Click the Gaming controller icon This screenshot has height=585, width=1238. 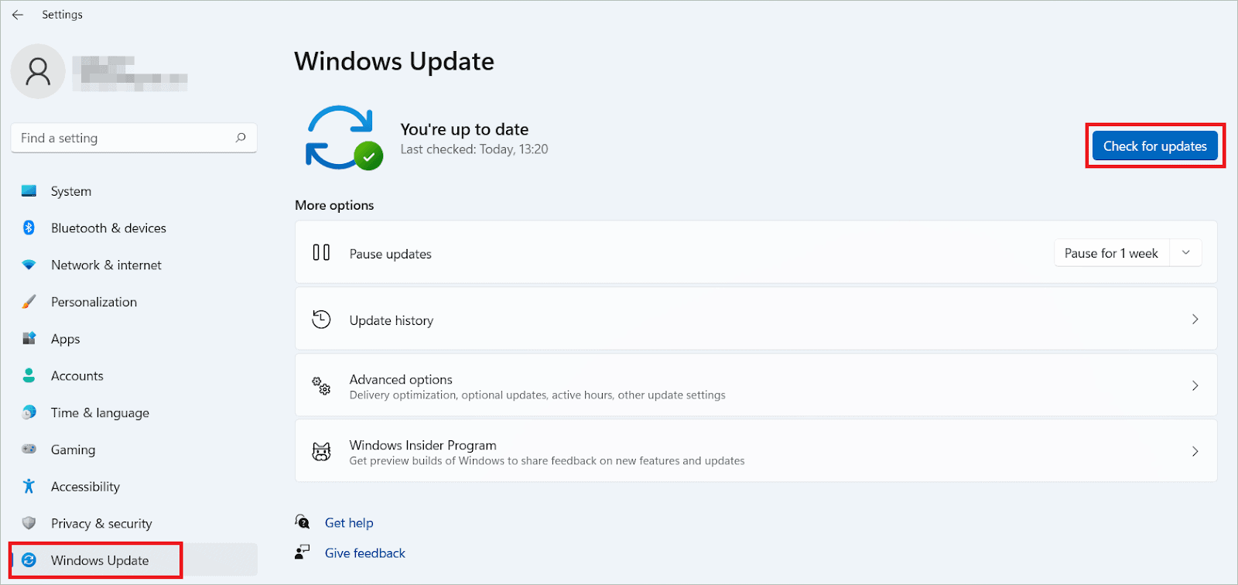point(29,449)
